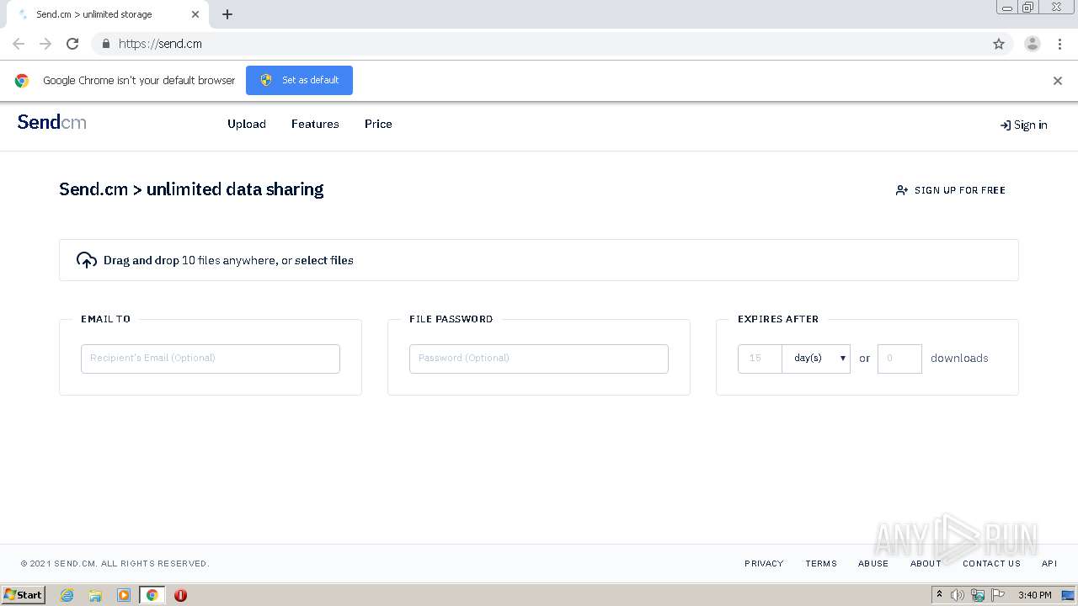The width and height of the screenshot is (1078, 606).
Task: Click SIGN UP FOR FREE
Action: pyautogui.click(x=951, y=190)
